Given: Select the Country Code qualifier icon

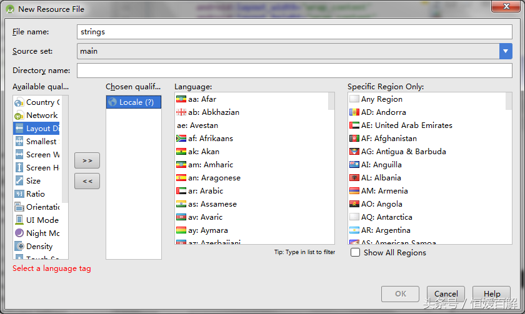Looking at the screenshot, I should coord(19,102).
